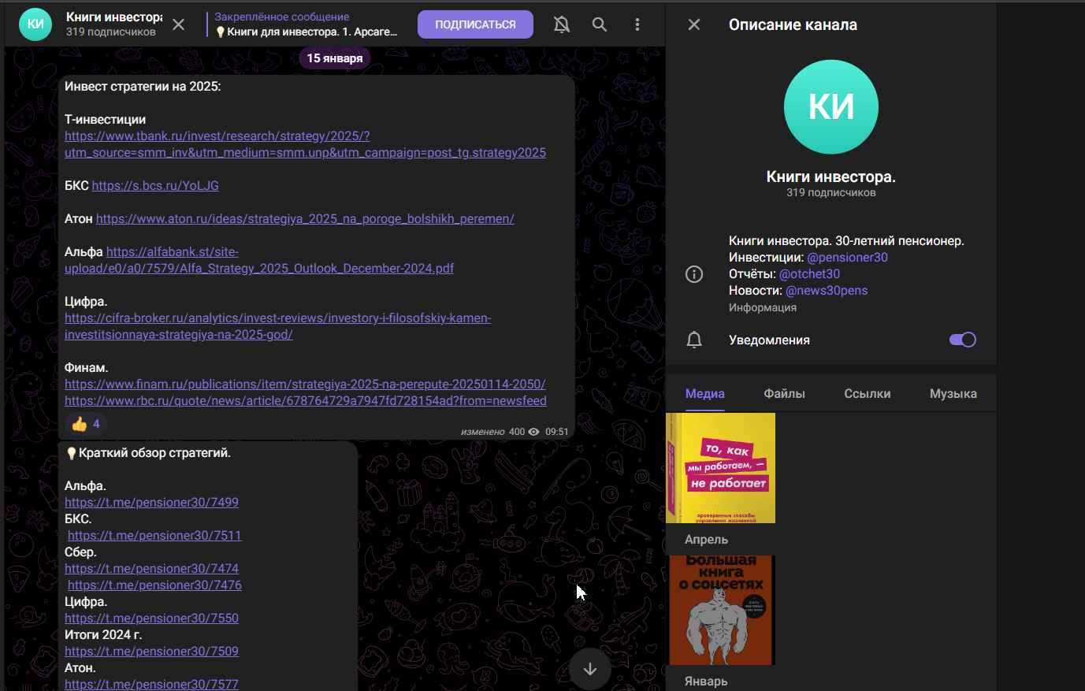
Task: Click the изменено edited label on the message
Action: tap(483, 432)
